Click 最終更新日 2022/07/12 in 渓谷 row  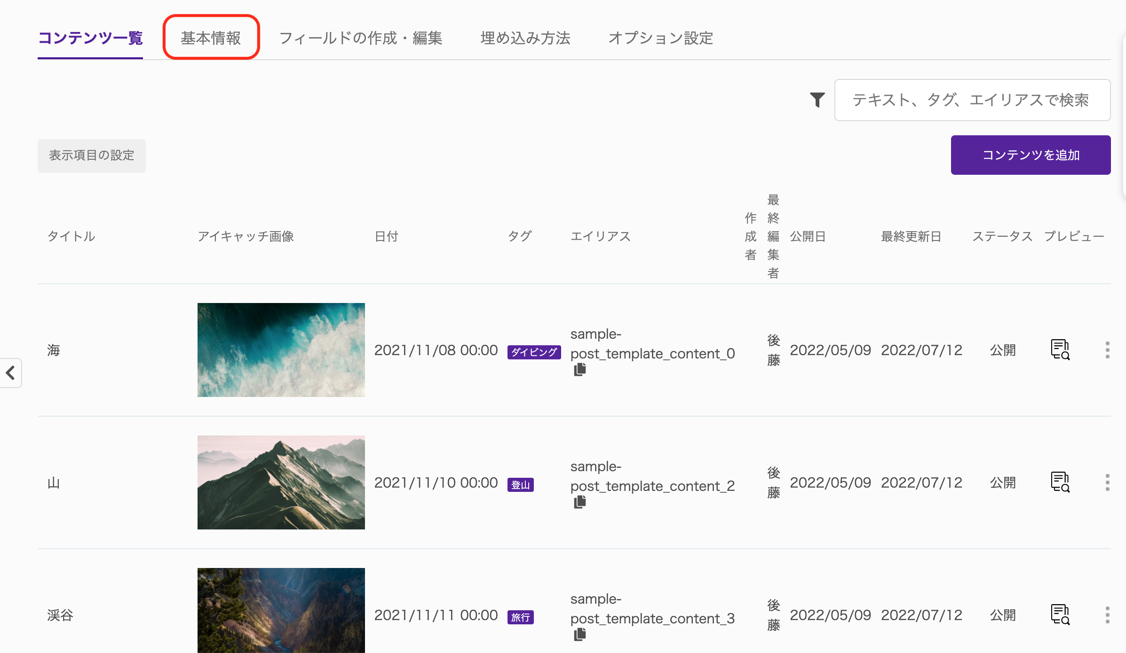[x=922, y=615]
